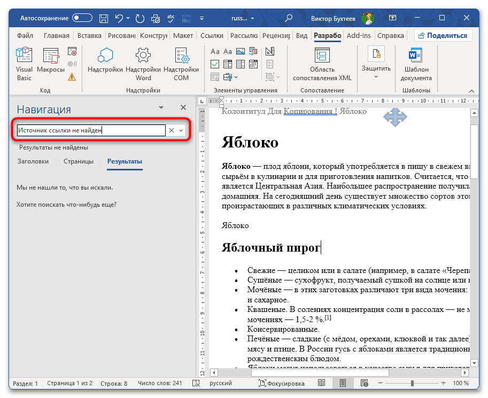Show the Страницы navigation tab
The height and width of the screenshot is (398, 488).
(x=79, y=161)
